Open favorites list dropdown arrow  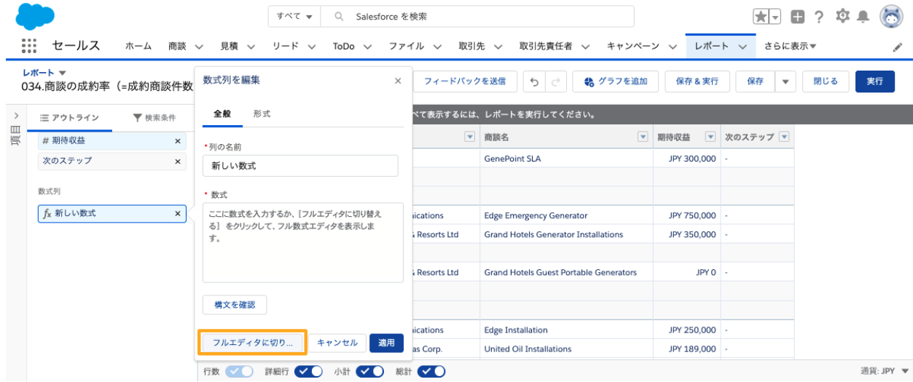[x=775, y=17]
